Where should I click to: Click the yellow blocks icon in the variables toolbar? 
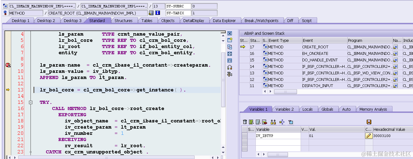click(273, 122)
